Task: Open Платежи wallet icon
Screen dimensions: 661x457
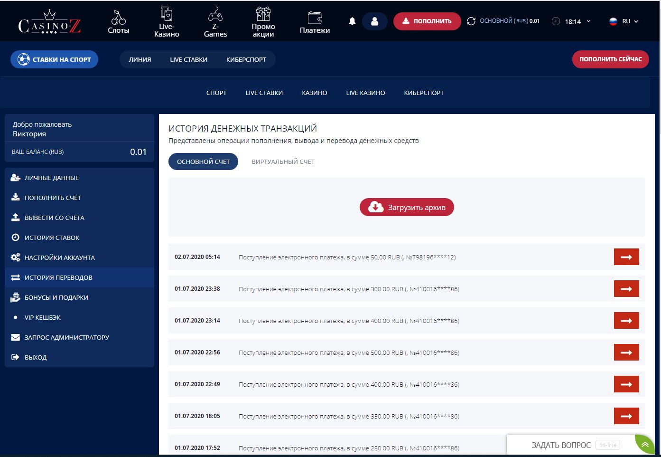Action: tap(315, 18)
